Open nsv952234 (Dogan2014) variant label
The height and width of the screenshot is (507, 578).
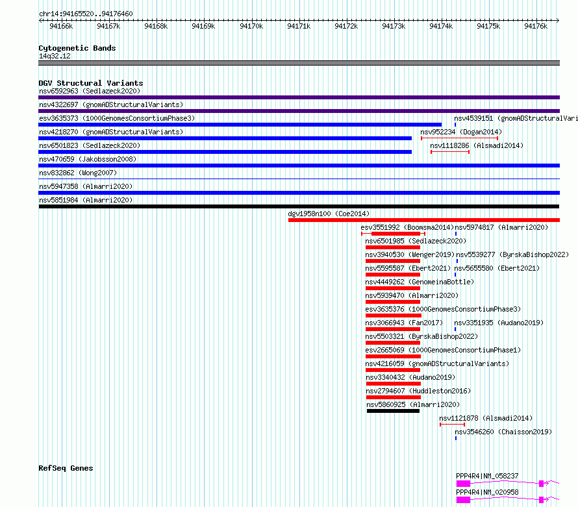coord(461,132)
